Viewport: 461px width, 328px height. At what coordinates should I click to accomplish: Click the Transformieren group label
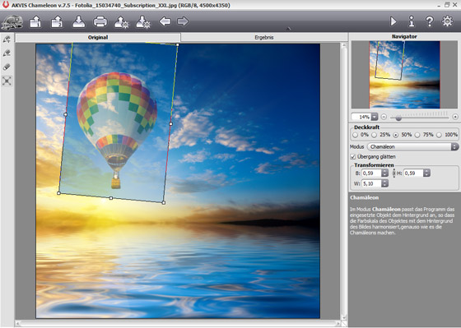pyautogui.click(x=374, y=165)
